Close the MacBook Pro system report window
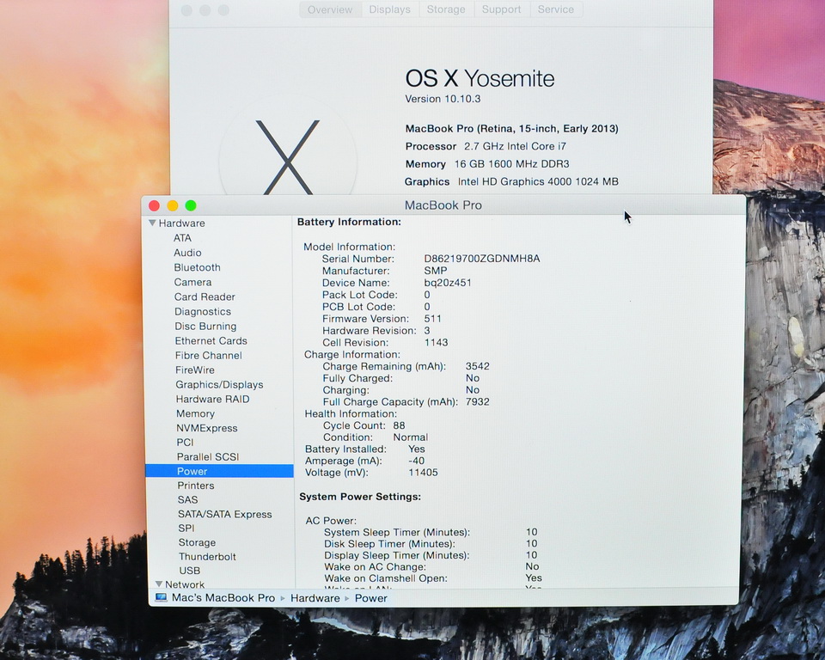The width and height of the screenshot is (825, 660). pyautogui.click(x=154, y=205)
